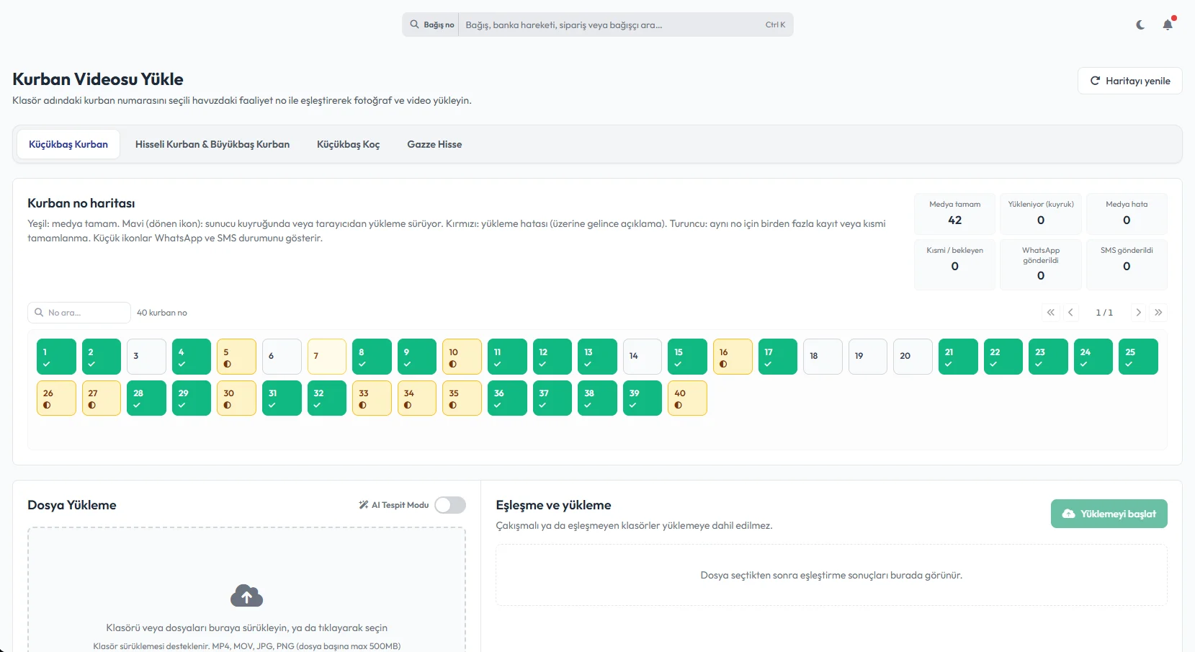
Task: Click Haritayı yenile button
Action: [1129, 81]
